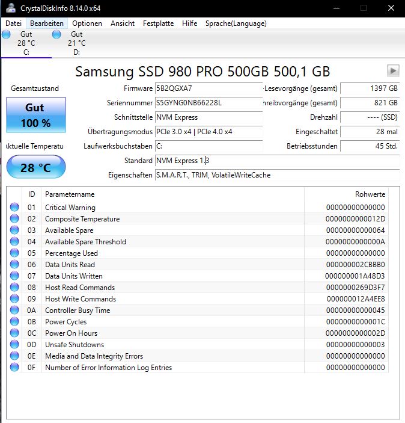Click the status orb for Controller Busy Time
The image size is (405, 423).
tap(14, 310)
